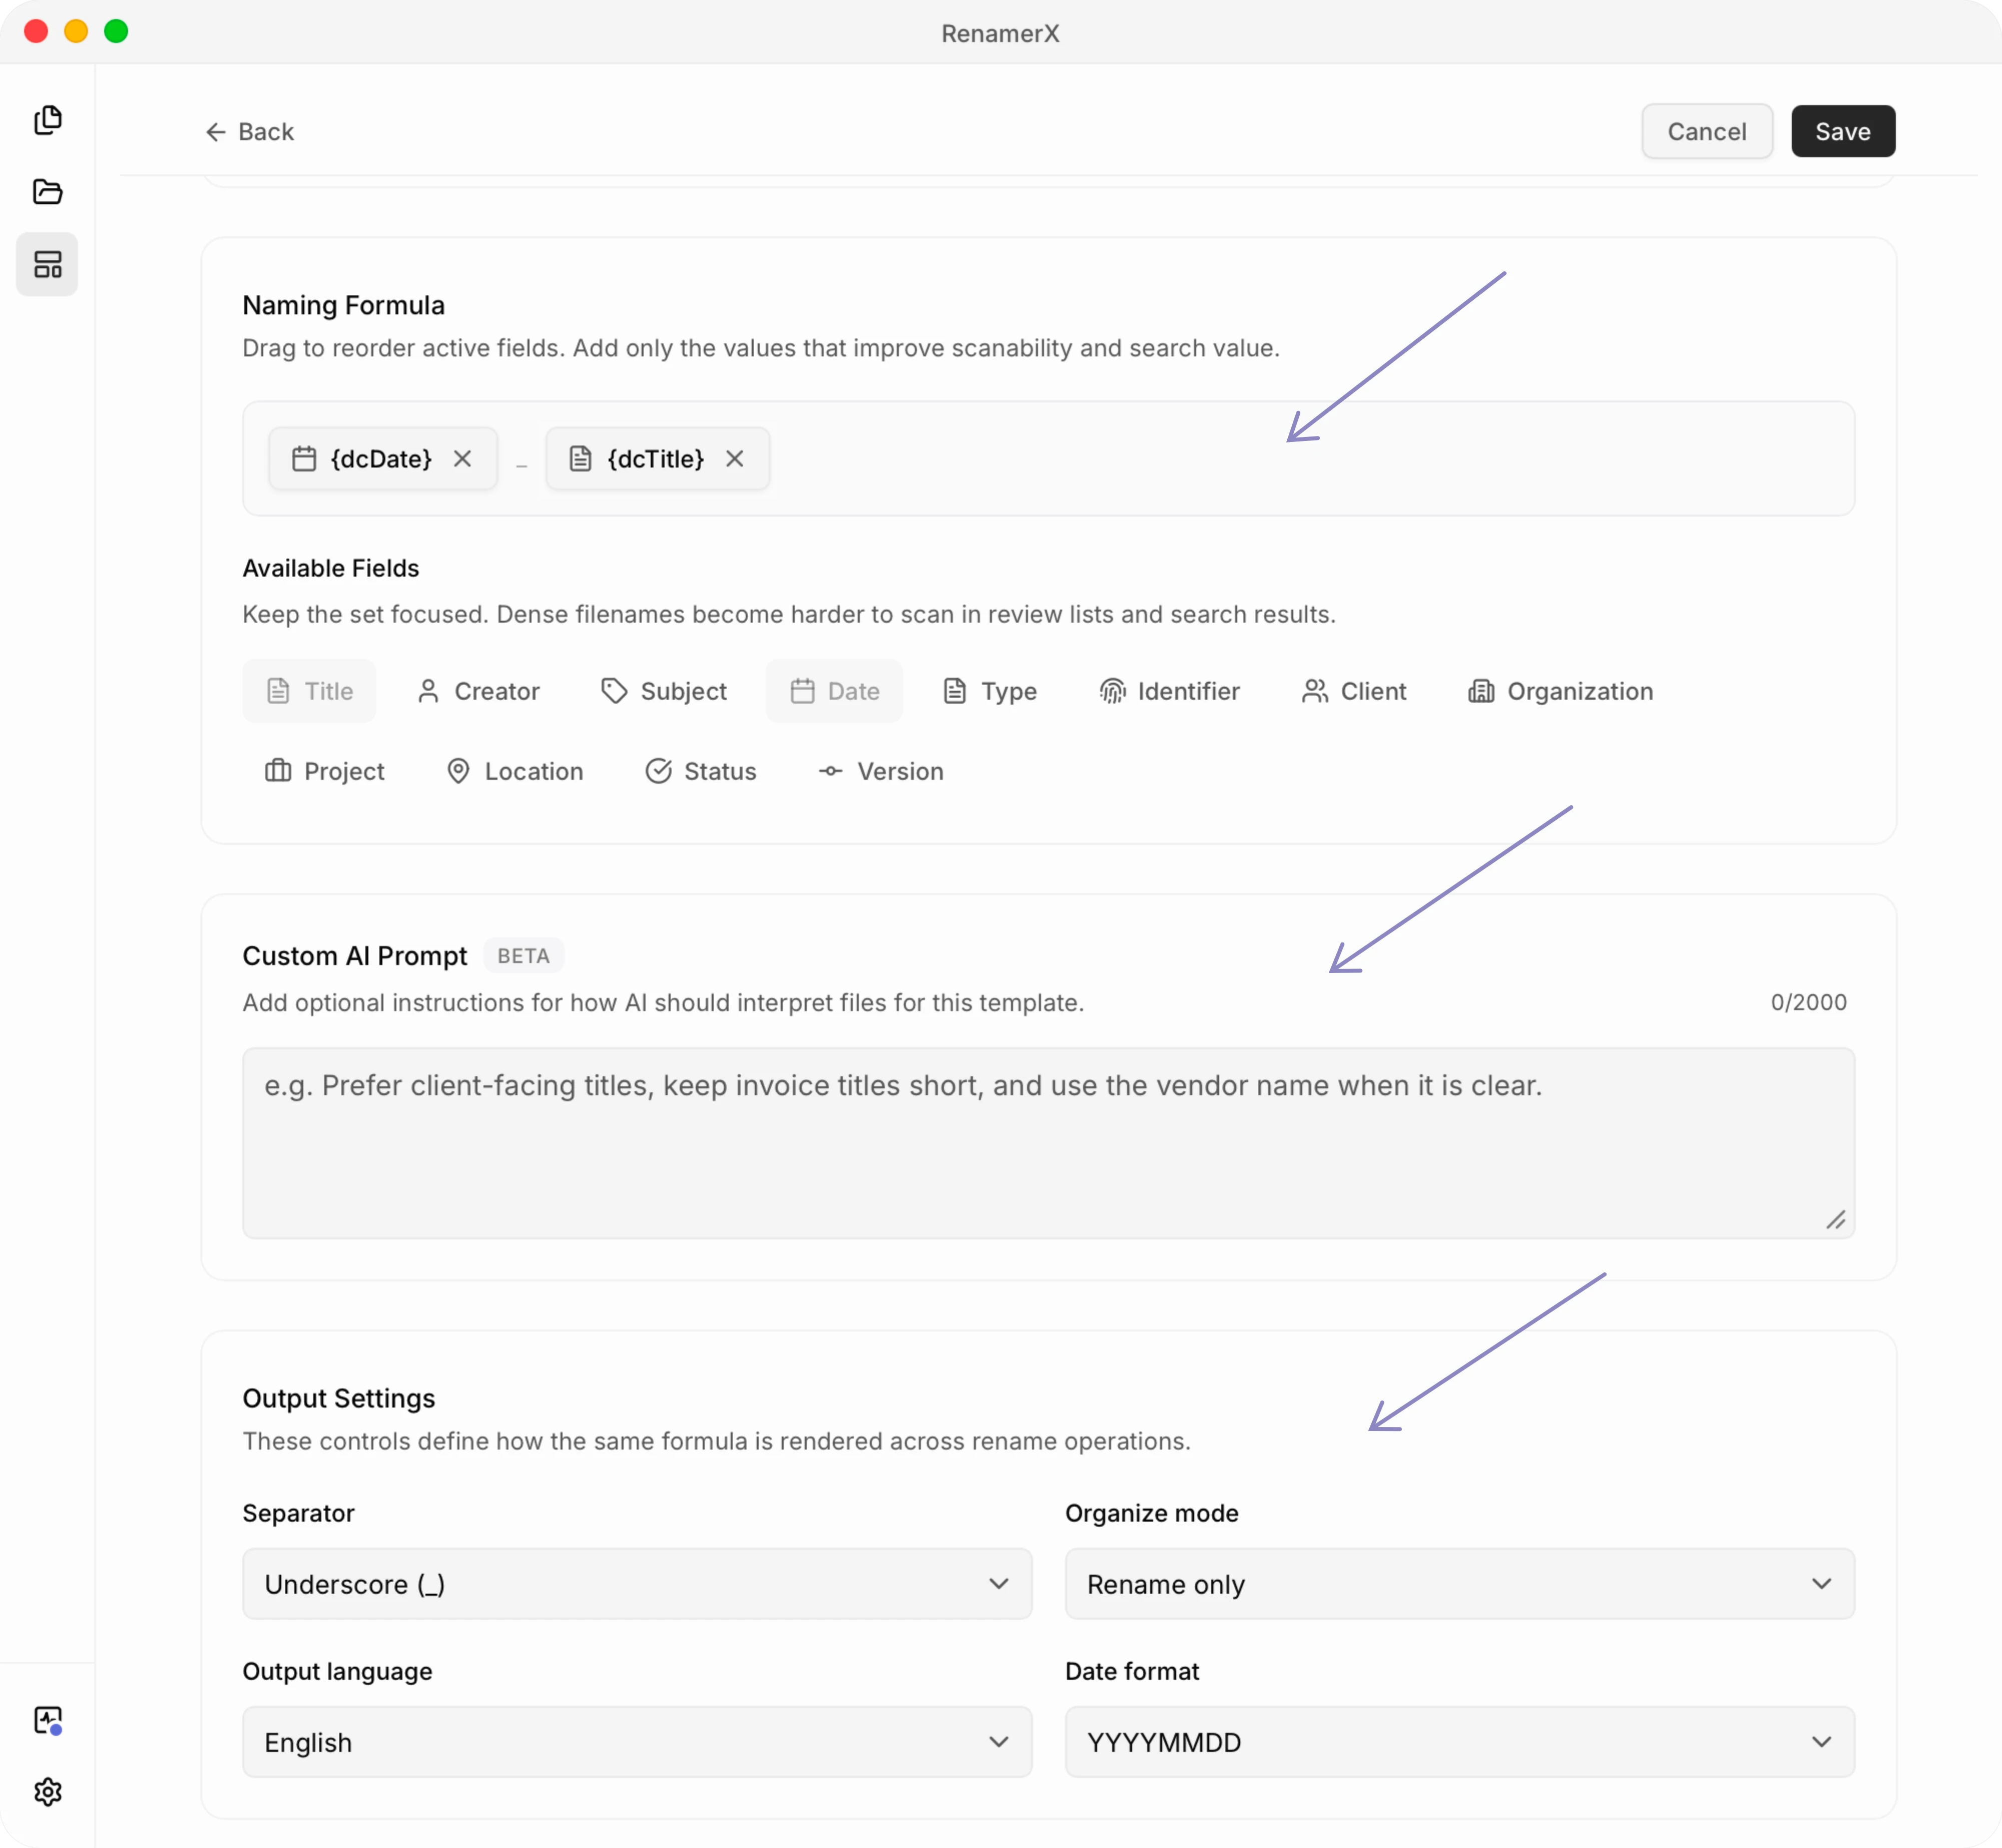Click the {dcTitle} chip label

click(656, 459)
